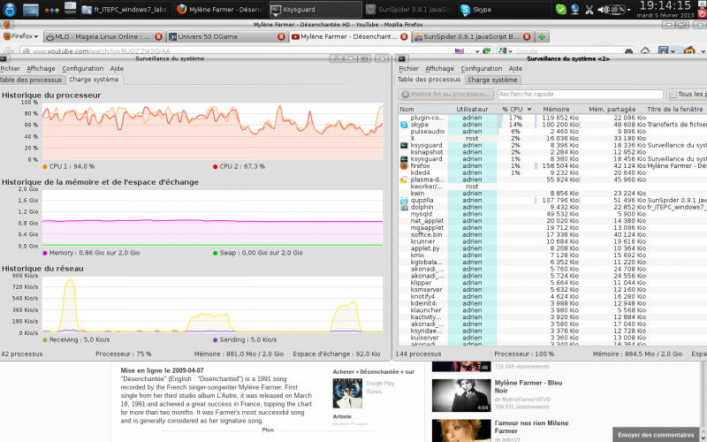The width and height of the screenshot is (707, 442).
Task: Click Envoyer des commentaires button
Action: point(656,435)
